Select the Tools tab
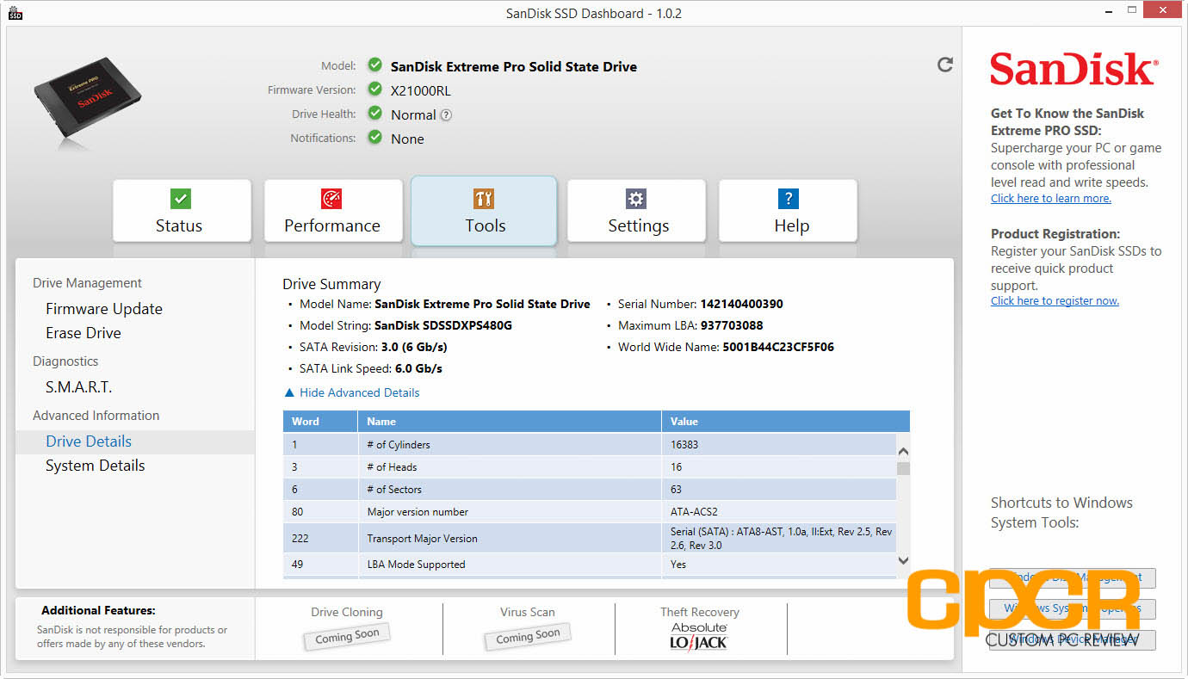 484,211
